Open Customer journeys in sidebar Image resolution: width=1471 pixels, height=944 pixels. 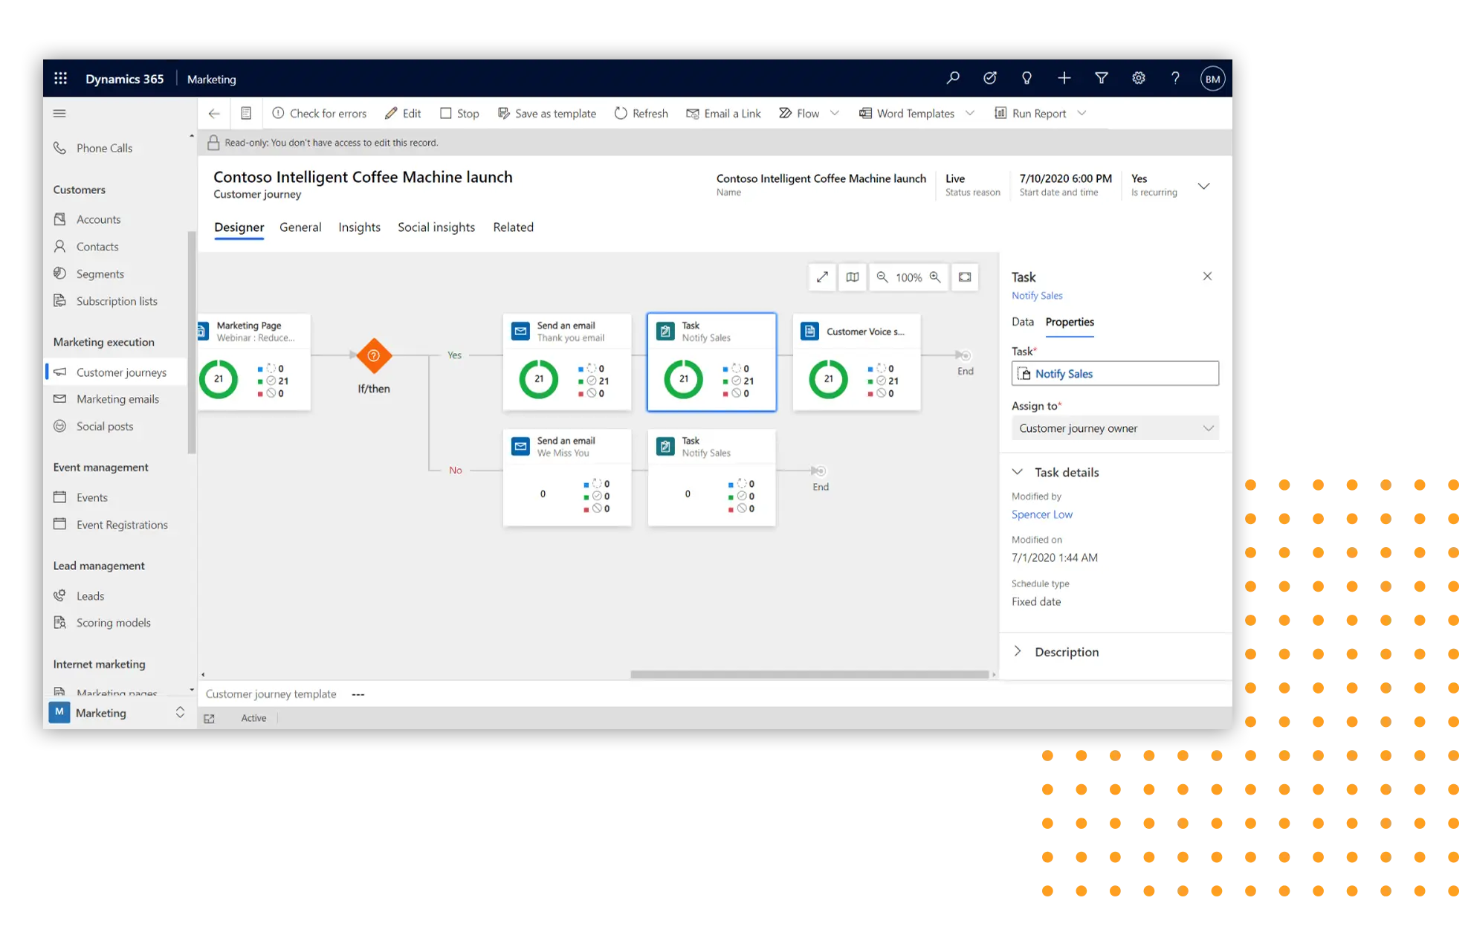click(x=116, y=372)
